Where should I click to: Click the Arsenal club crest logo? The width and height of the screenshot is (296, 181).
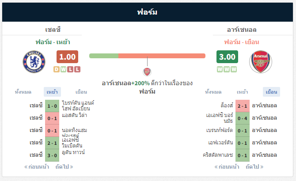pyautogui.click(x=261, y=62)
